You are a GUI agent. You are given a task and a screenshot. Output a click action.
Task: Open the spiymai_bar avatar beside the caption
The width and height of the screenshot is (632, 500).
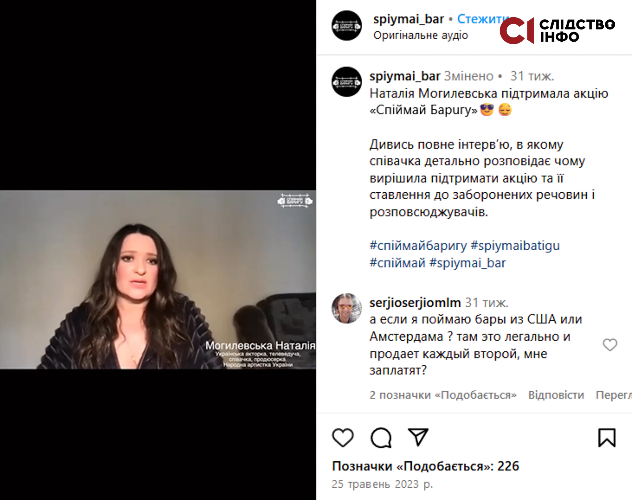(x=347, y=82)
